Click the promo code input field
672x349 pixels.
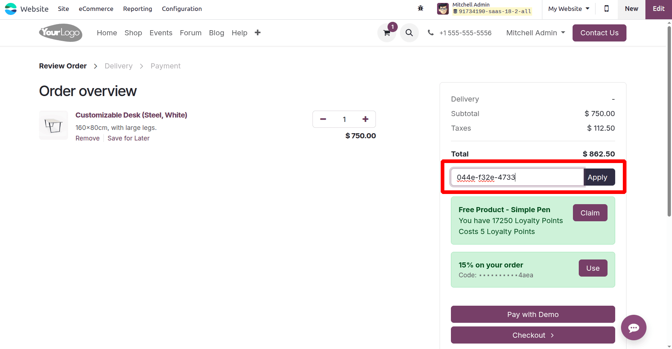(x=517, y=177)
